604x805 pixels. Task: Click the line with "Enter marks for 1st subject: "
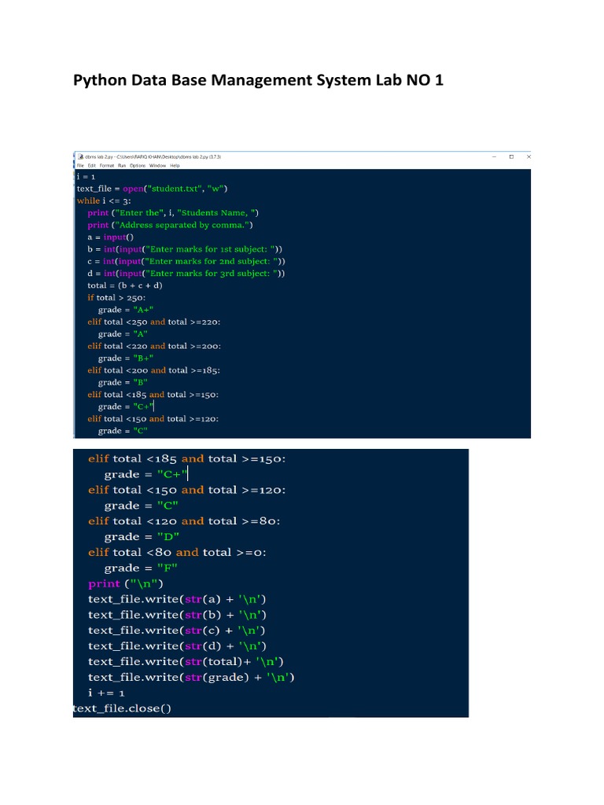185,249
